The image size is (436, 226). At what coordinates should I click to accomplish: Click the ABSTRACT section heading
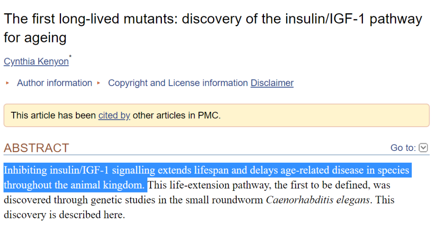tap(36, 148)
